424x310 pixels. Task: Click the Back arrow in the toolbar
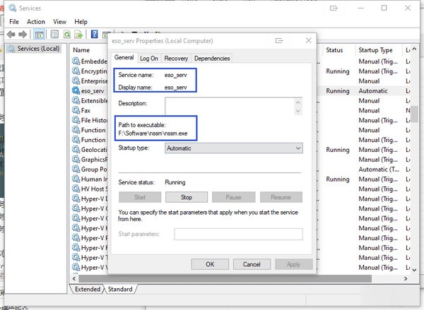(x=12, y=34)
